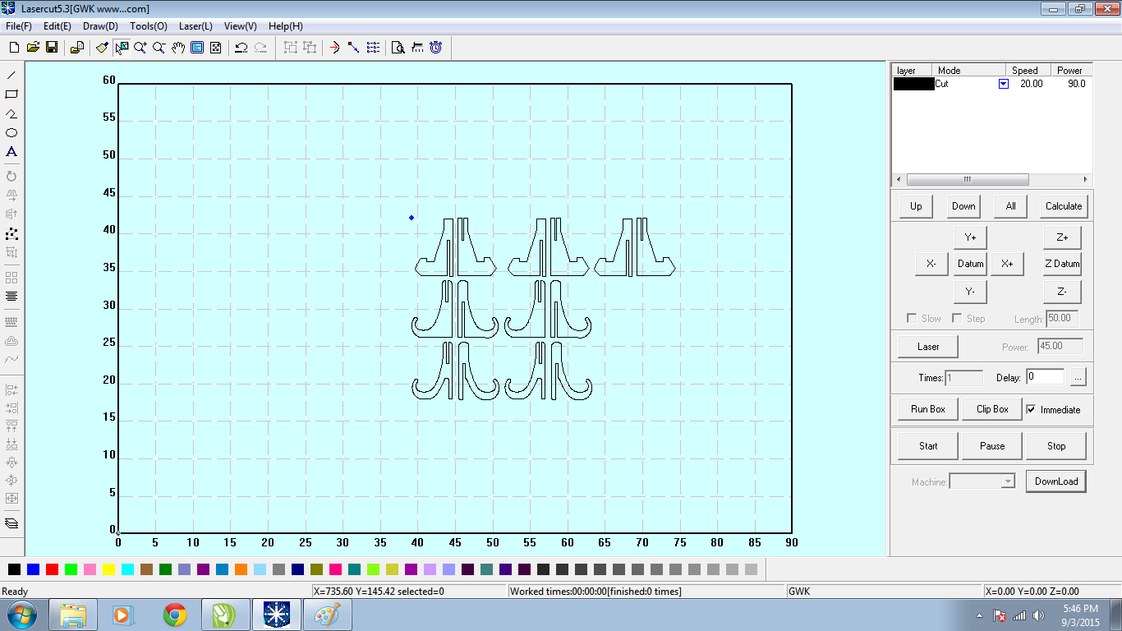Viewport: 1122px width, 631px height.
Task: Pick the yellow color swatch
Action: [108, 569]
